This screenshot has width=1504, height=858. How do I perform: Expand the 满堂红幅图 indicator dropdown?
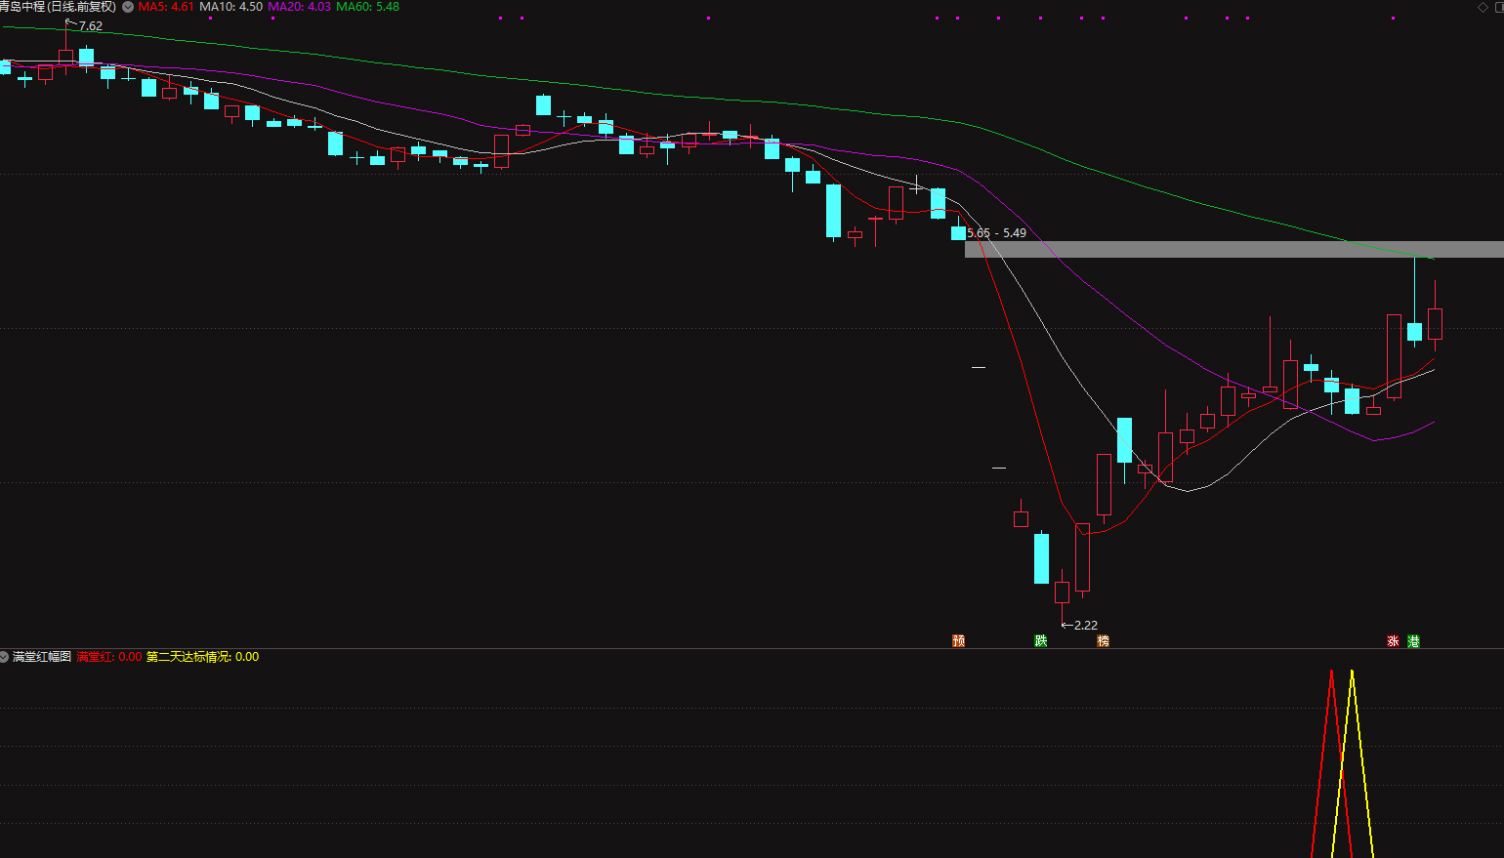point(5,657)
